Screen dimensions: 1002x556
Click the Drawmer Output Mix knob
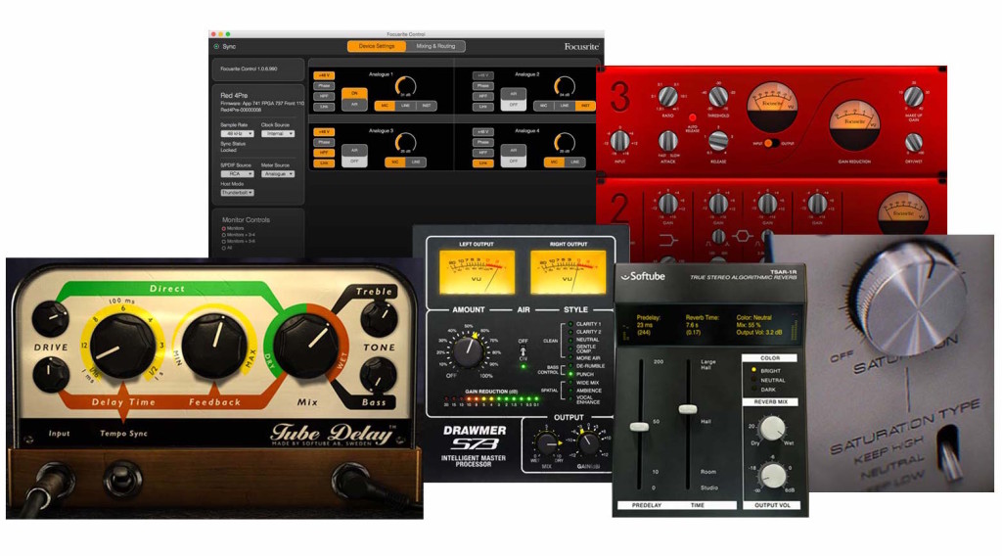pos(546,443)
